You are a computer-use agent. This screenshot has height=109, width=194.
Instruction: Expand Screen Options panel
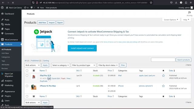171,20
